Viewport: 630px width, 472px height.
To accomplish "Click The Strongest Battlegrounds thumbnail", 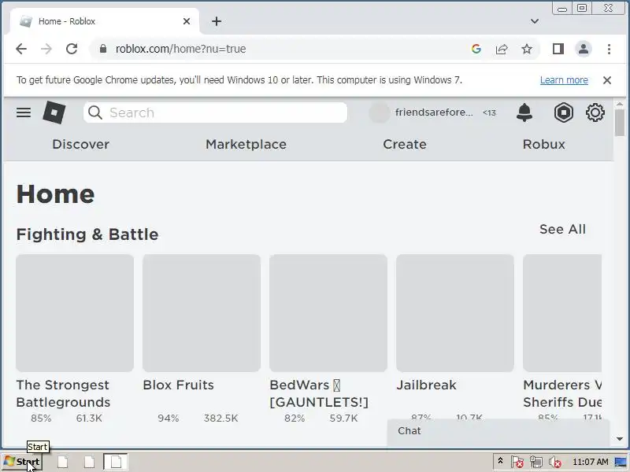I will click(75, 313).
